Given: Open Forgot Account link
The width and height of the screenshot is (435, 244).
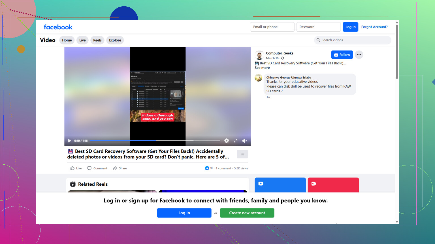Looking at the screenshot, I should pos(374,27).
